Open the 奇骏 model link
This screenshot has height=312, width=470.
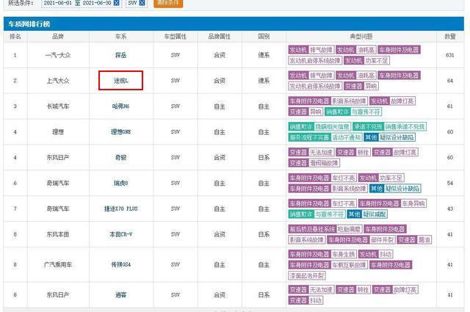point(120,157)
